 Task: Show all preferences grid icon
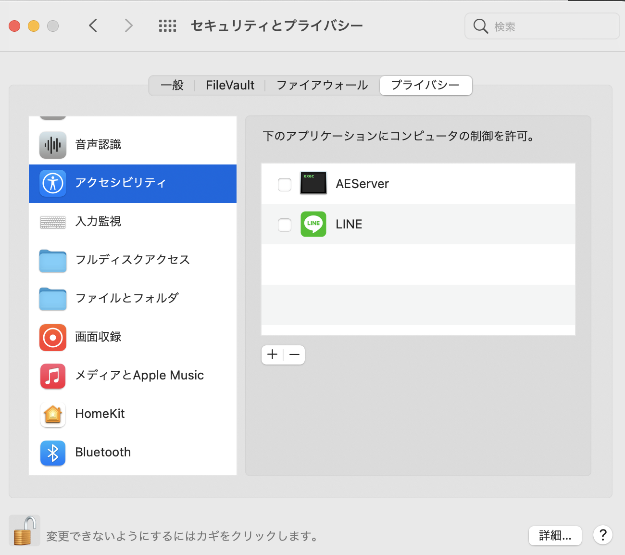pos(167,26)
